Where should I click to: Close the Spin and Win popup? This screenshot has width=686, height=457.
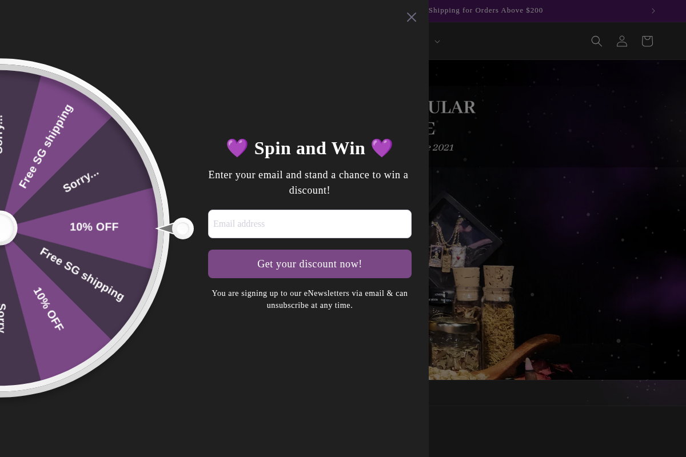click(412, 17)
